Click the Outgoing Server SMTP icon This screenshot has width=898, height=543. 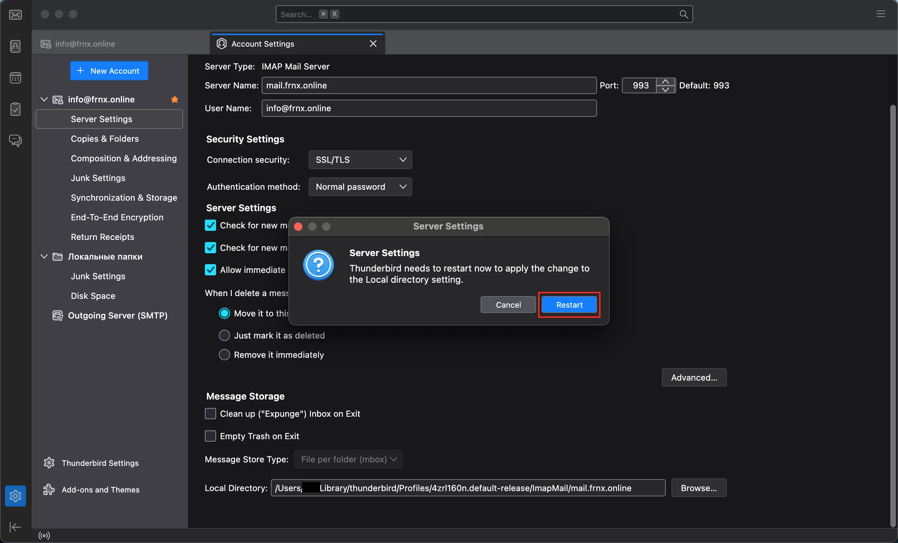58,315
